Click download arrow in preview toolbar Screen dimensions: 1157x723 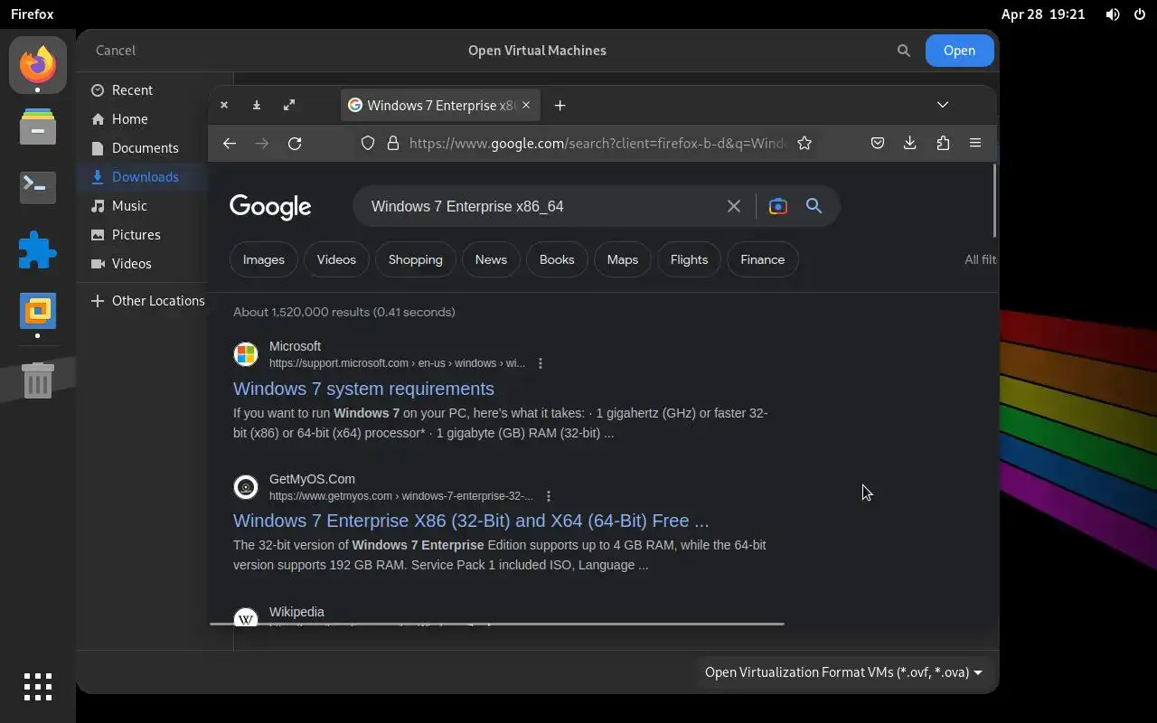pyautogui.click(x=257, y=105)
